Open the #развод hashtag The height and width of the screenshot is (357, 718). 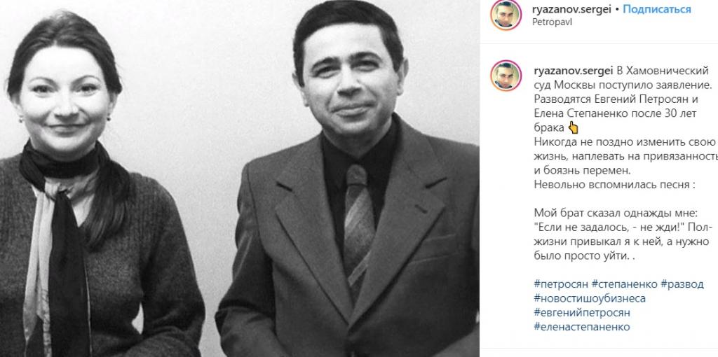pos(682,284)
